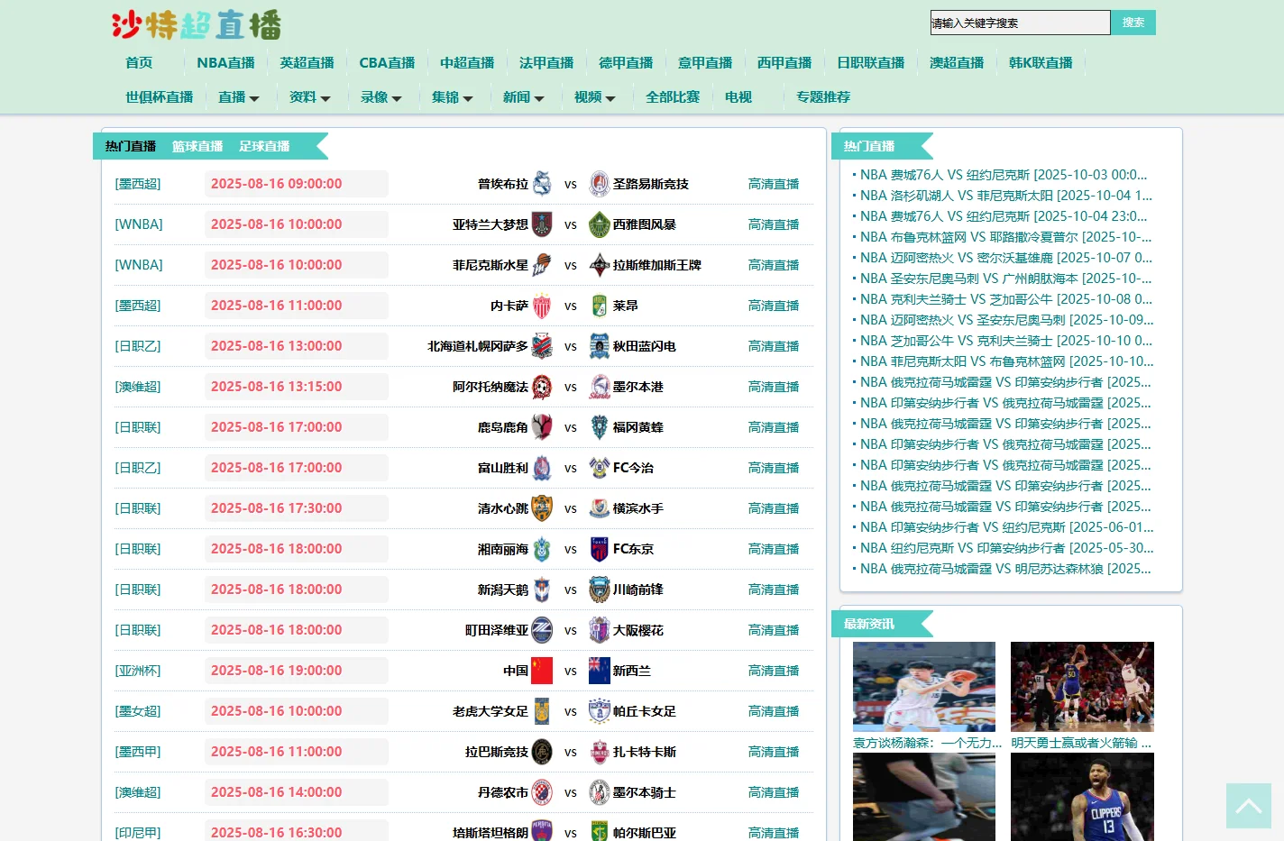The image size is (1284, 841).
Task: Click the 菲尼克斯水星 team logo
Action: click(x=541, y=265)
